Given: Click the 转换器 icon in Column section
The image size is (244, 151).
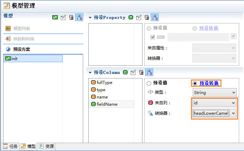Looking at the screenshot, I should tap(150, 113).
